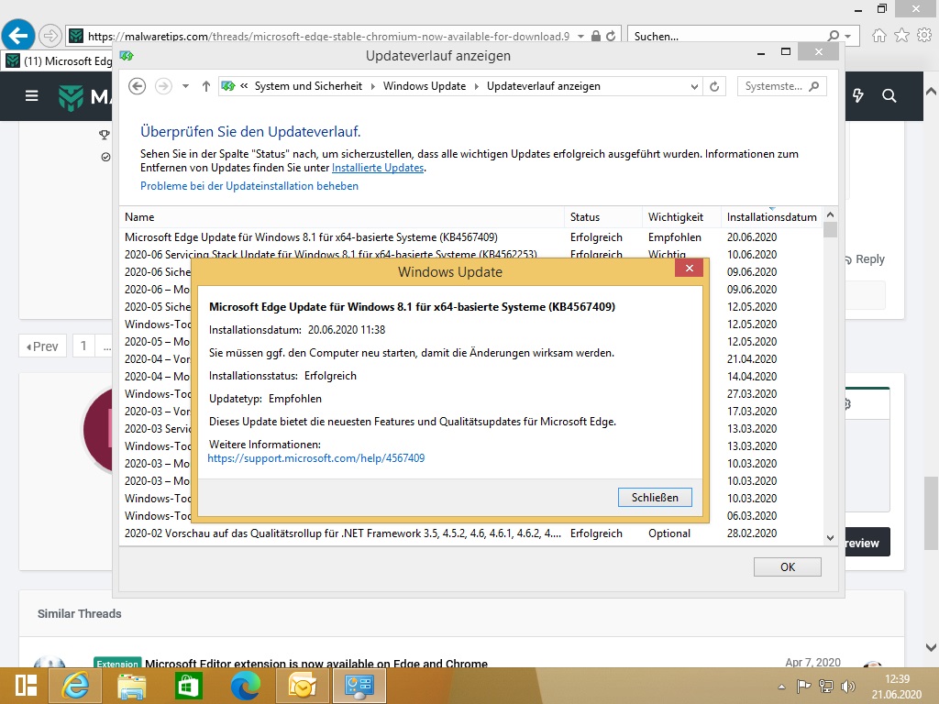
Task: Close the Windows Update details dialog with X
Action: coord(689,269)
